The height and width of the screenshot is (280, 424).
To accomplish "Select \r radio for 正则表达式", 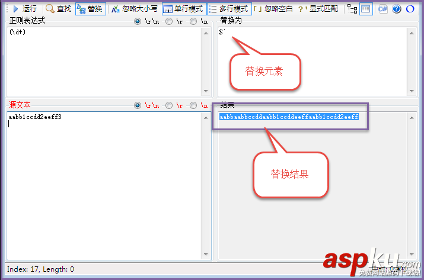I will 169,21.
